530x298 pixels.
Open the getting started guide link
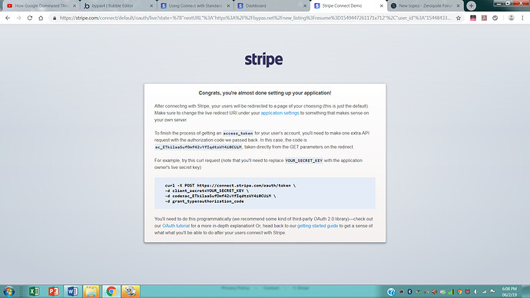317,226
